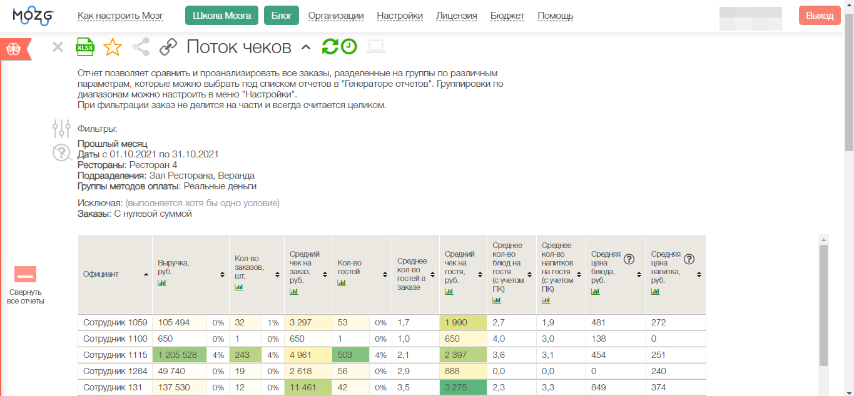
Task: Sort table by Официант column
Action: 146,274
